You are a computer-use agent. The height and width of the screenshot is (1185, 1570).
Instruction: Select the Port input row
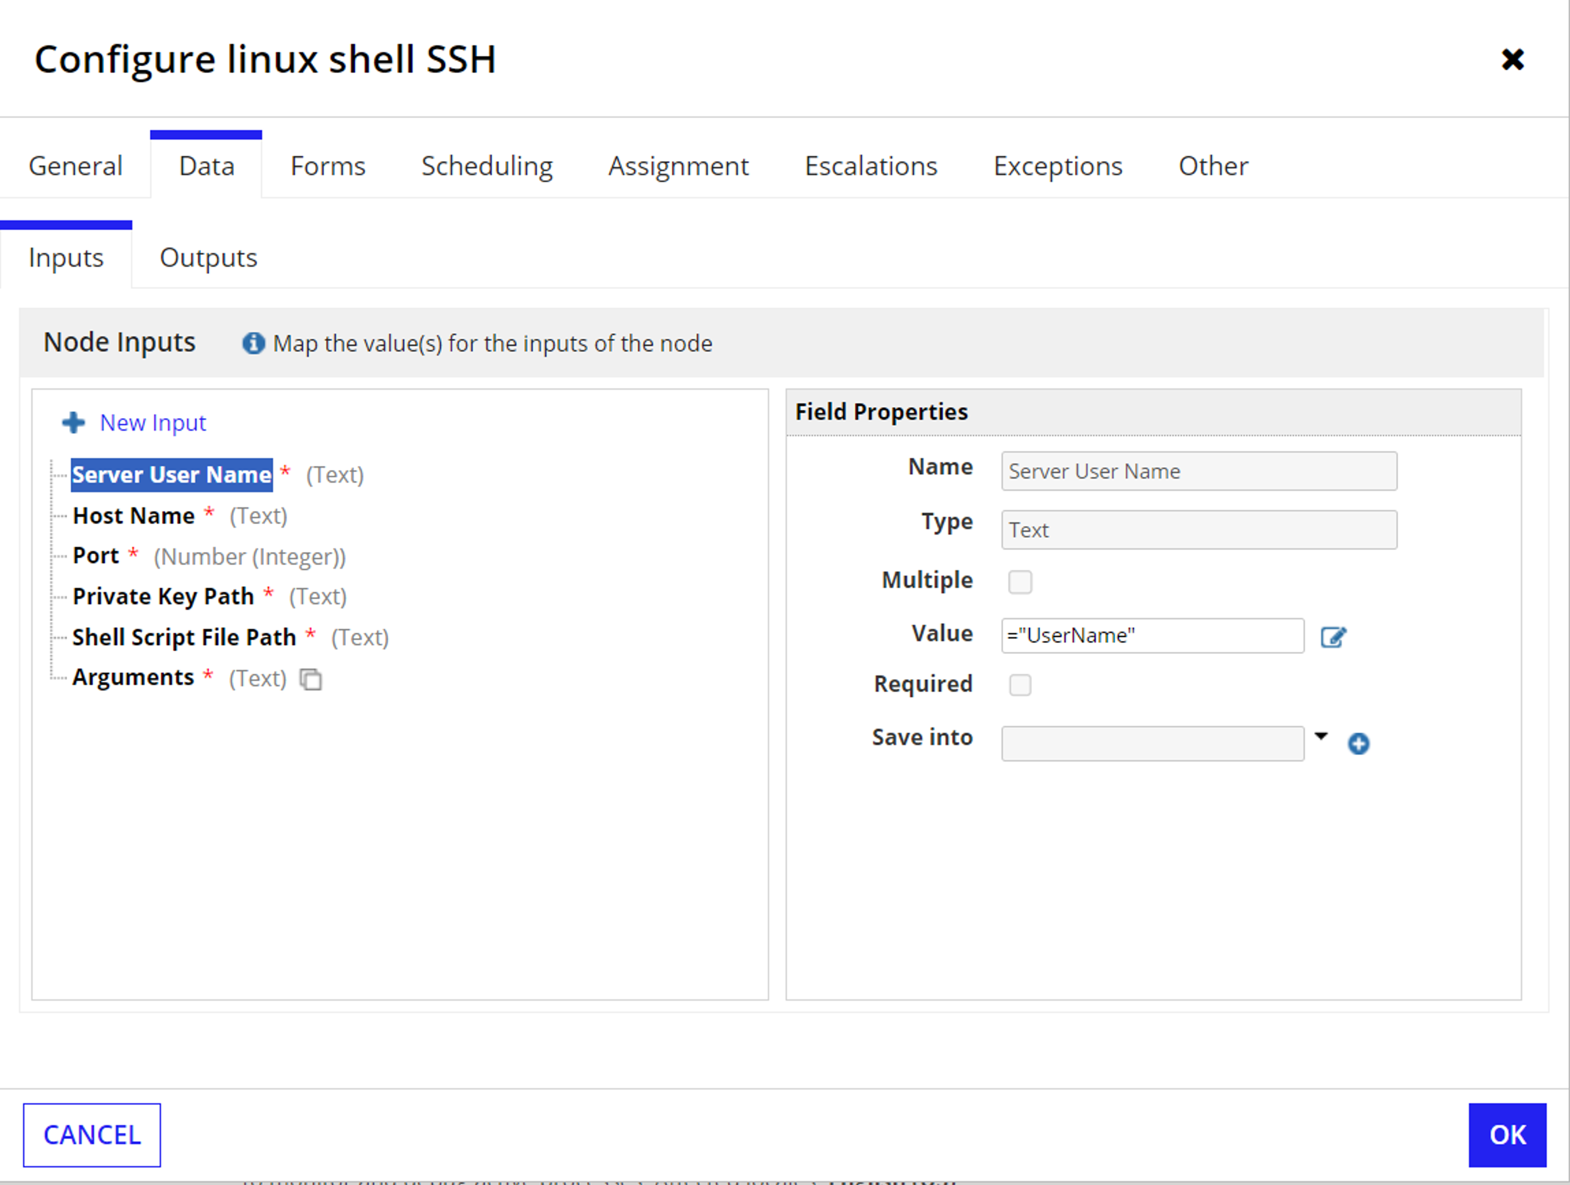pyautogui.click(x=96, y=556)
